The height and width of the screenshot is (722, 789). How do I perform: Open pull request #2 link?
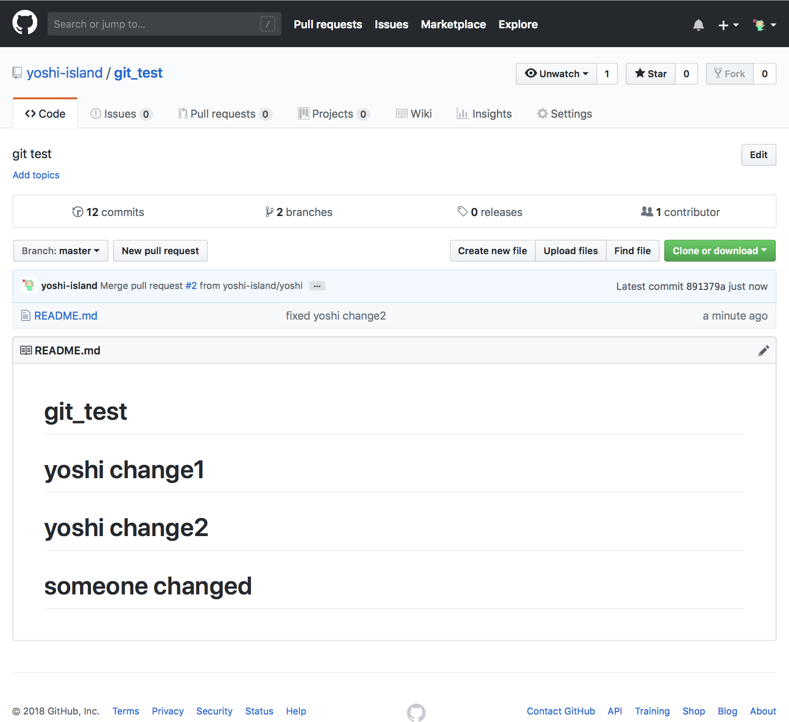[x=191, y=286]
